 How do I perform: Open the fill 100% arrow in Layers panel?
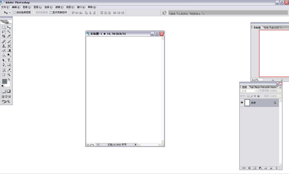pyautogui.click(x=280, y=96)
